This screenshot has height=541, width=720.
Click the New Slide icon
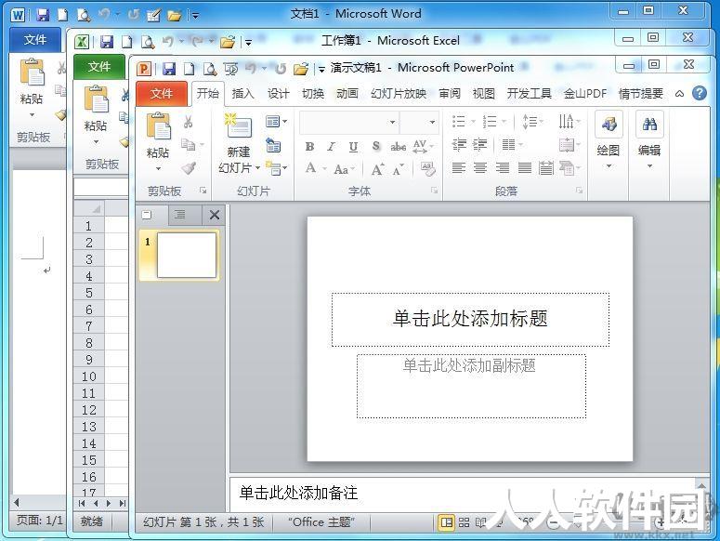[x=238, y=125]
